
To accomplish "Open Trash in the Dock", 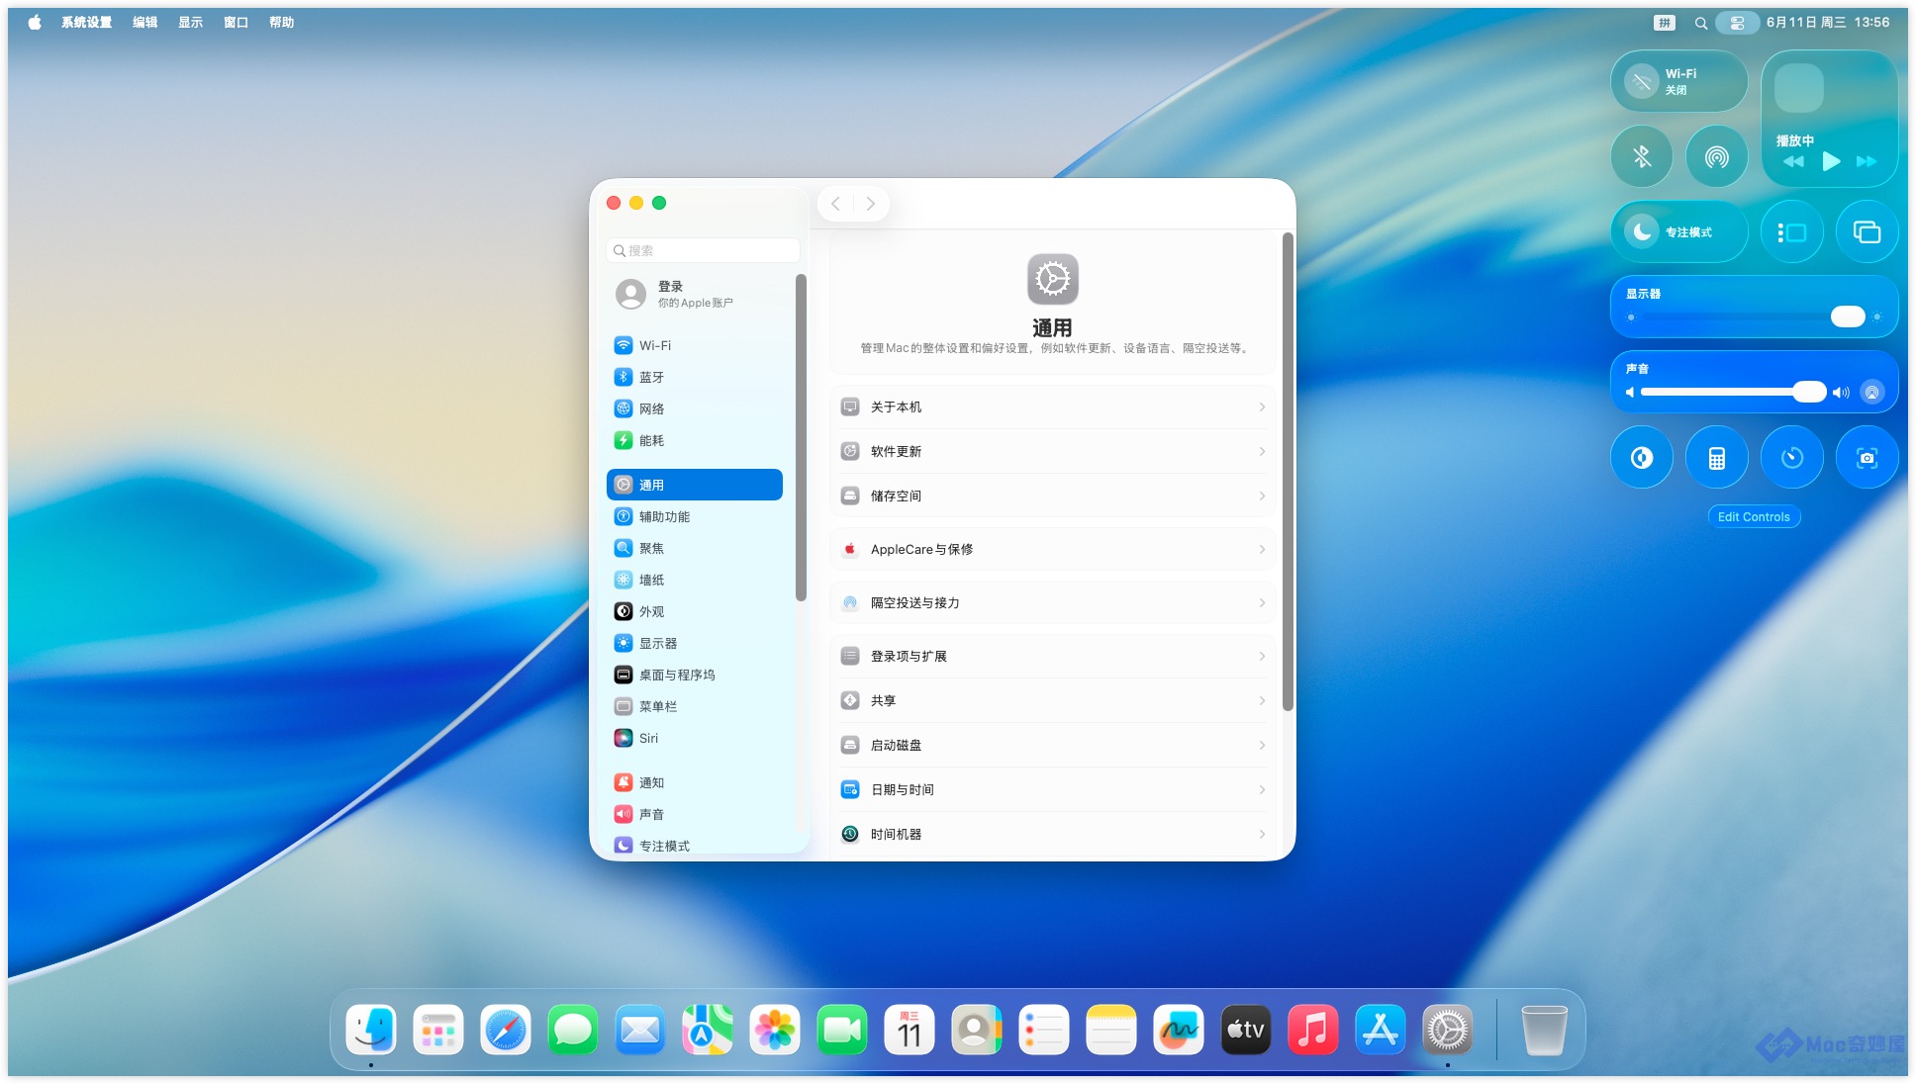I will point(1544,1030).
